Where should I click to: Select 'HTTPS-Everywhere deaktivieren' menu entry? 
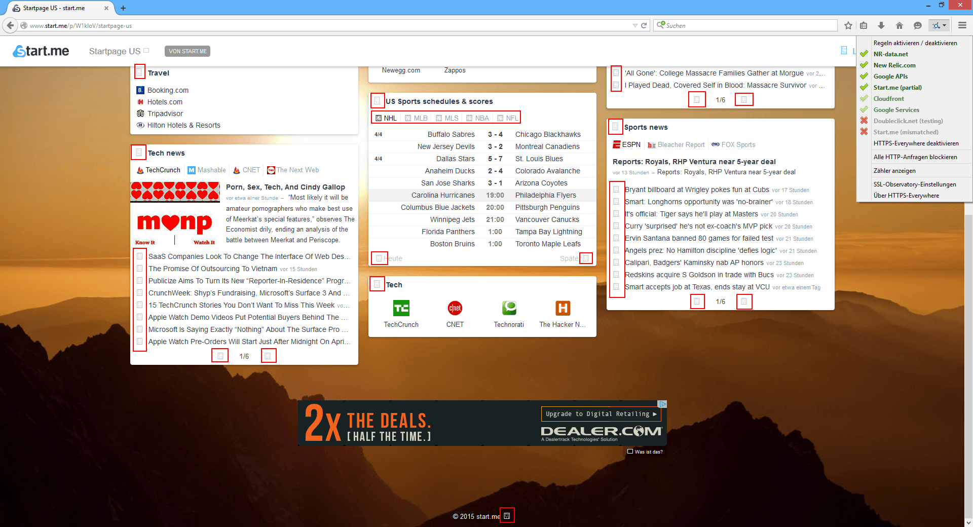coord(916,143)
